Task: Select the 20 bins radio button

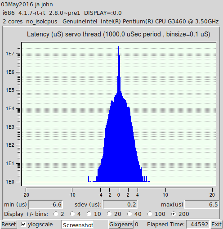Action: 109,214
